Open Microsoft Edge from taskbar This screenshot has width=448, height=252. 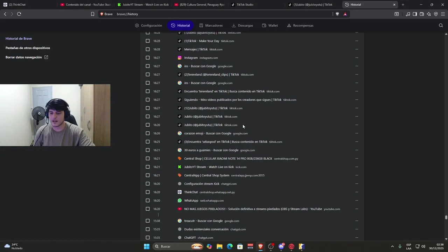click(x=230, y=246)
